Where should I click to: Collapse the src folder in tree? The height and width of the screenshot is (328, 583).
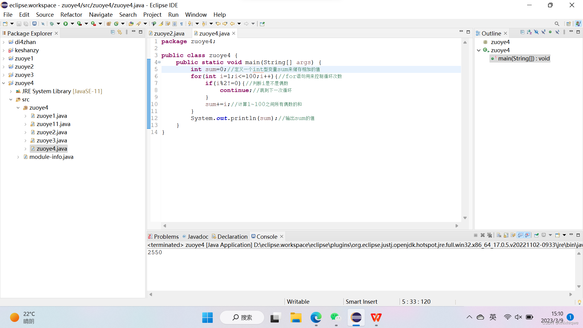tap(11, 100)
